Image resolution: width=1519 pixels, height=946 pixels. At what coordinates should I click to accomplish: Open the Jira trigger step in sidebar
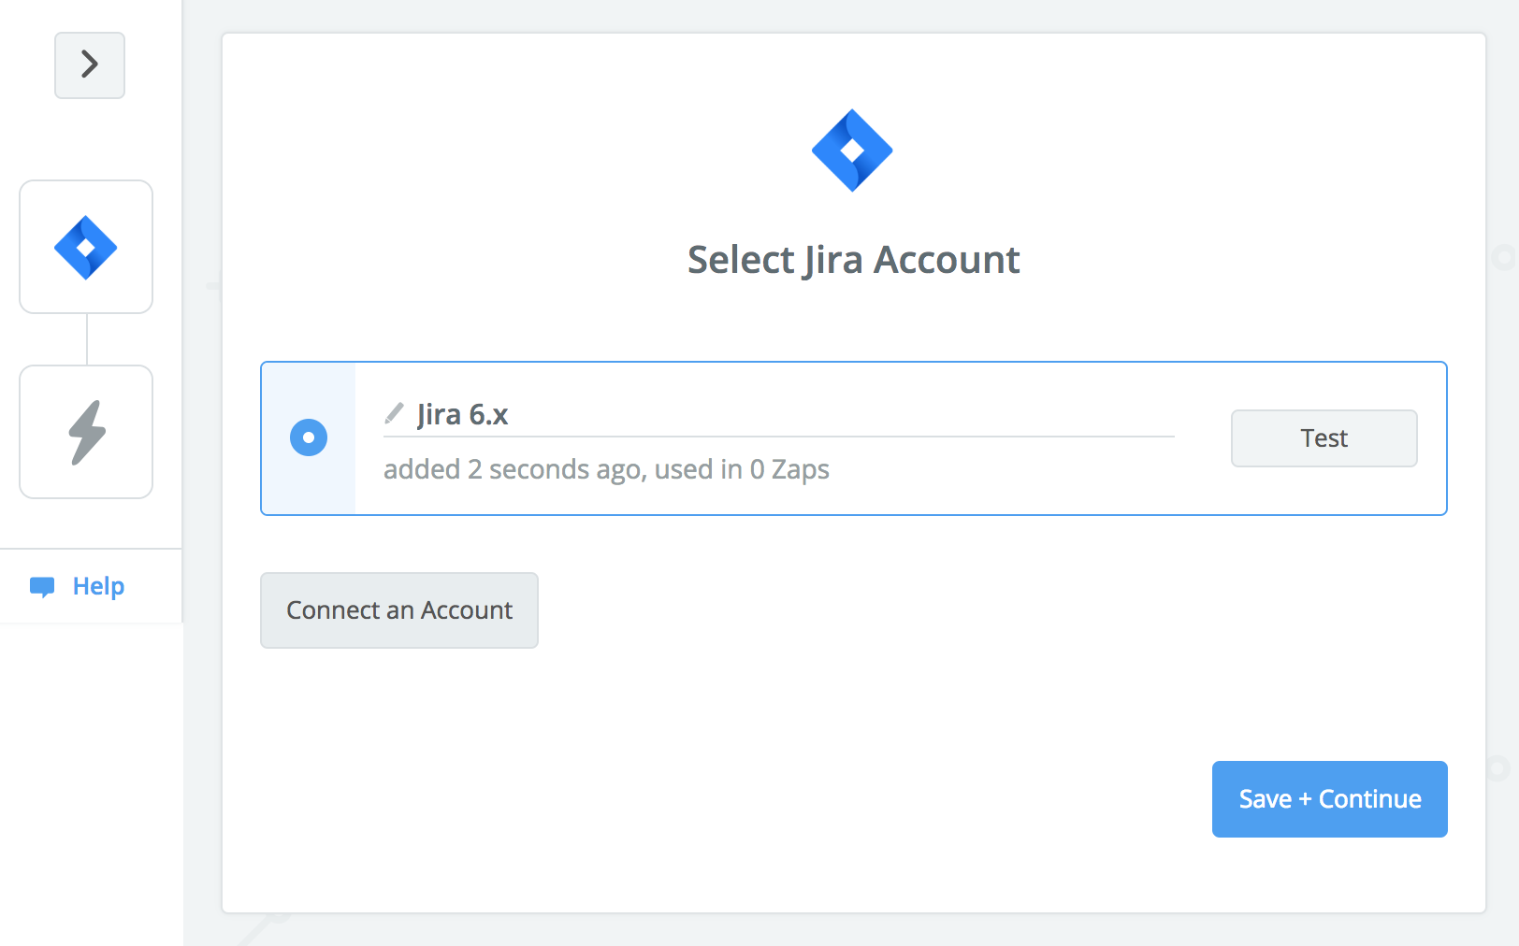pyautogui.click(x=86, y=247)
